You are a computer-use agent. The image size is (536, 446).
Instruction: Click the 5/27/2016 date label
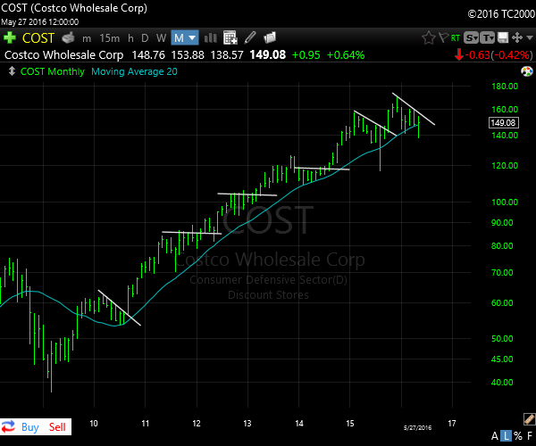[x=417, y=427]
